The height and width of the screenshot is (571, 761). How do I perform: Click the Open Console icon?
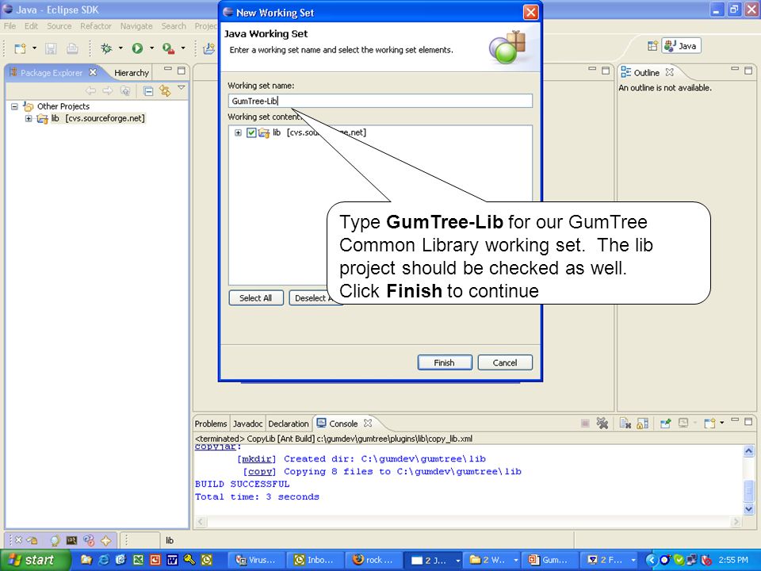point(709,423)
